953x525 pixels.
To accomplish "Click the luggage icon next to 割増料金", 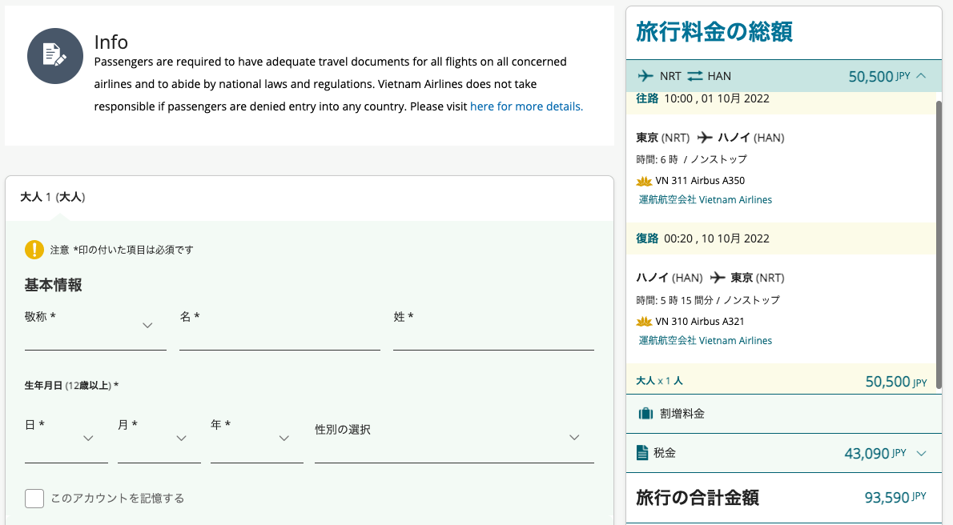I will pos(645,414).
